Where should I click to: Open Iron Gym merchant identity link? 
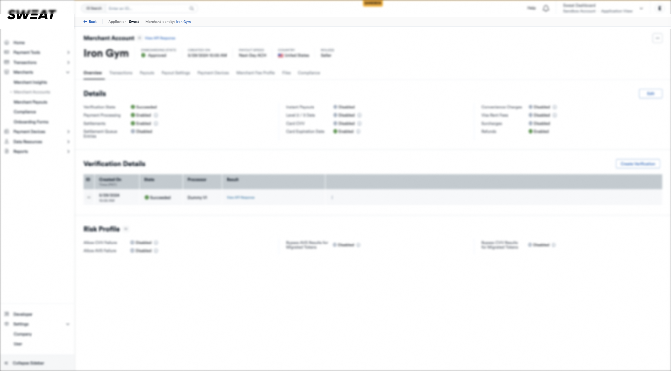coord(183,22)
